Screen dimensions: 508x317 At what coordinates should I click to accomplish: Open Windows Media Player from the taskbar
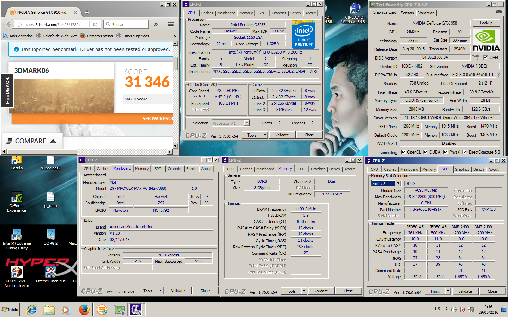pos(66,310)
